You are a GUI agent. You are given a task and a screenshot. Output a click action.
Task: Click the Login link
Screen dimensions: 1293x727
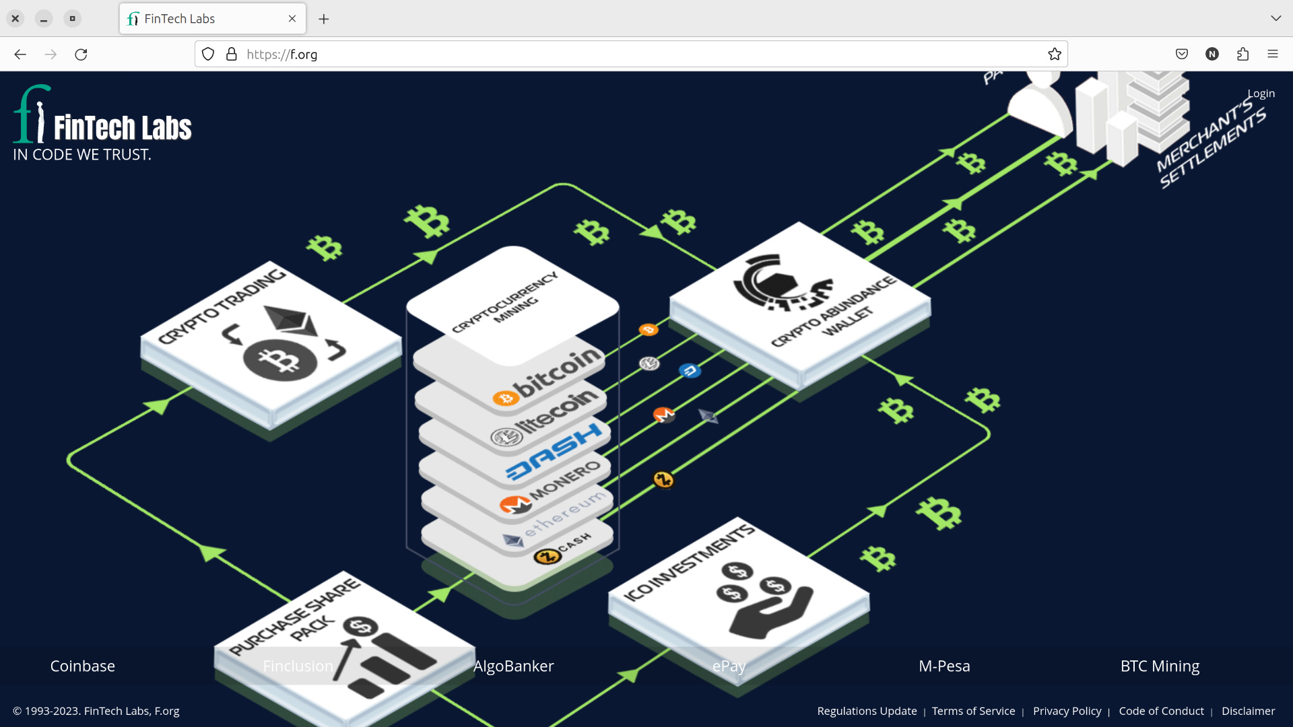[1261, 94]
